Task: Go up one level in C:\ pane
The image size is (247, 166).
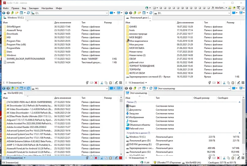Action: point(12,13)
